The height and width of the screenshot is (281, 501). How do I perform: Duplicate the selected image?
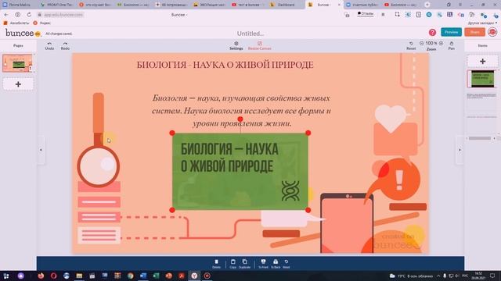[x=244, y=264]
